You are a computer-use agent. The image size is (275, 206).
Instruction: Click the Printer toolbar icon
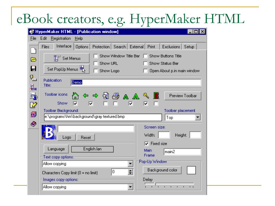pyautogui.click(x=116, y=96)
